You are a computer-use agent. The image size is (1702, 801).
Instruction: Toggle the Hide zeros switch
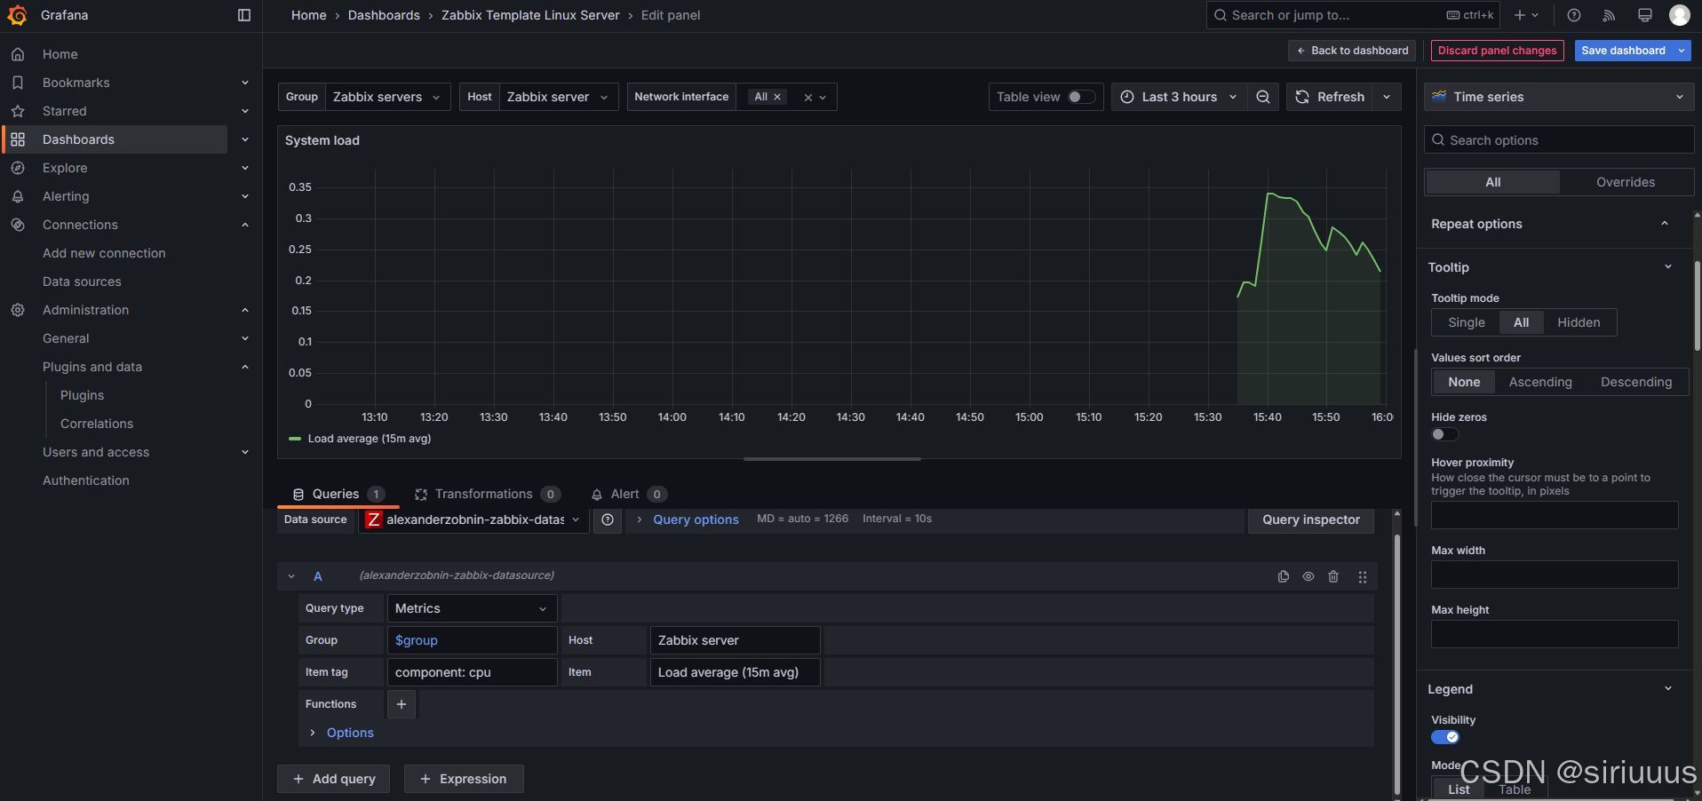[1444, 434]
